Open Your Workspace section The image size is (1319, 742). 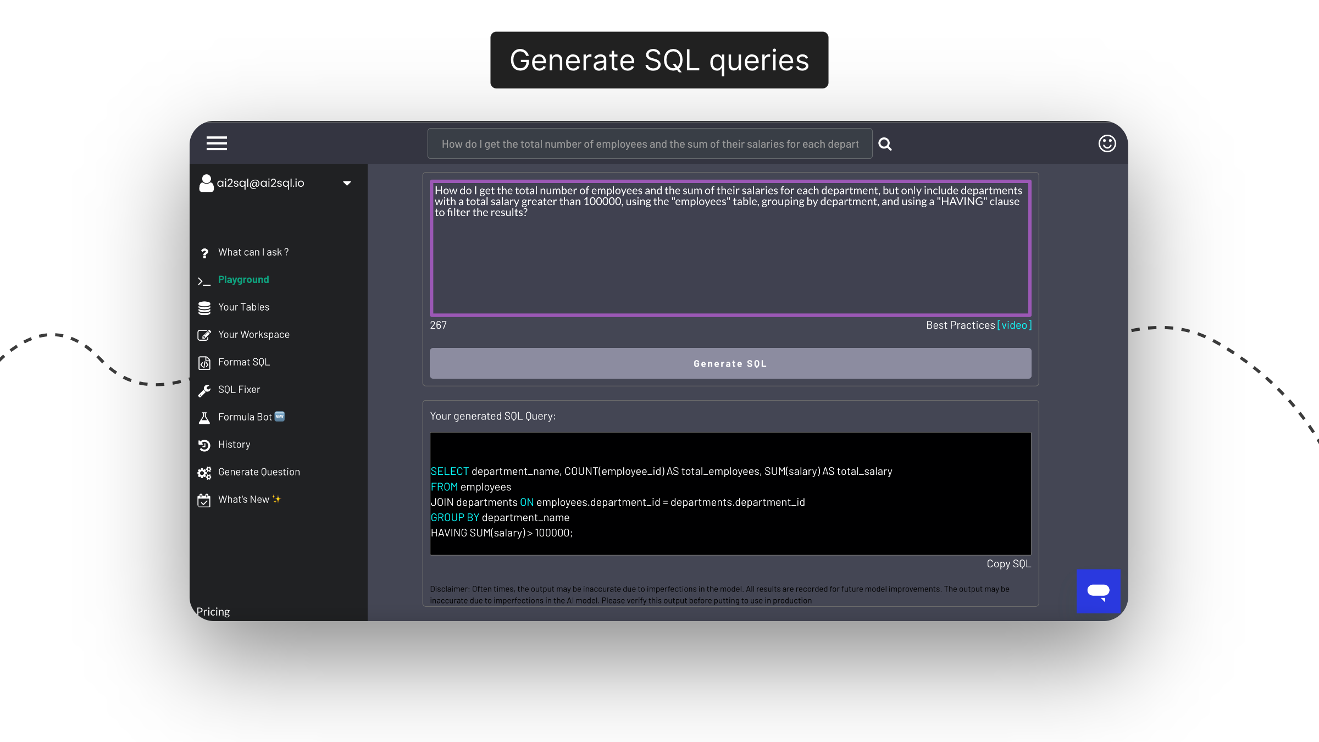[x=254, y=334]
